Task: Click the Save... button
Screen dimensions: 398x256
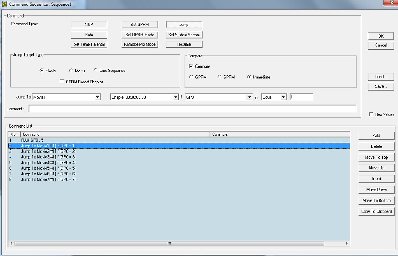Action: point(381,86)
